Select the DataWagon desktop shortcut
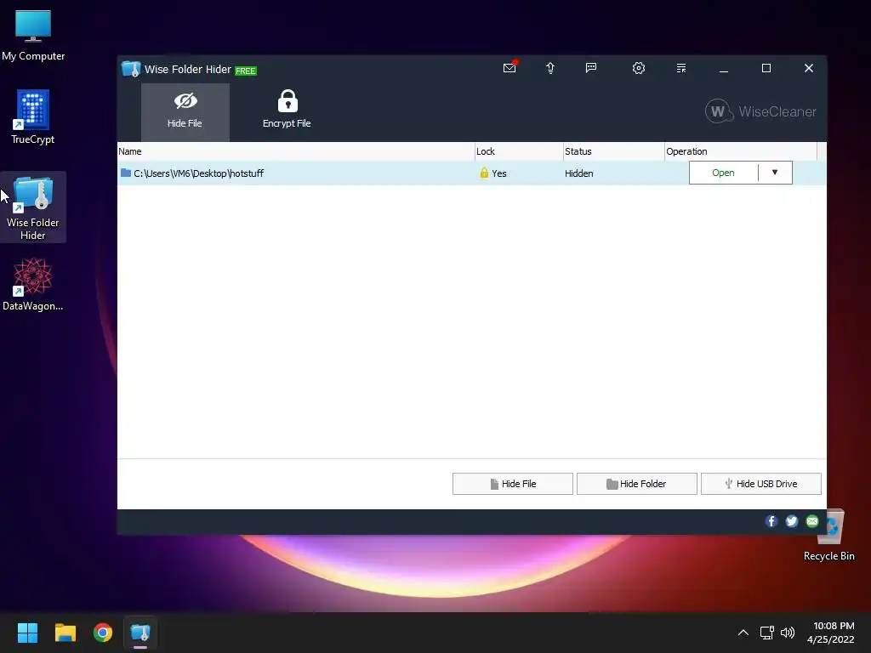Viewport: 871px width, 653px height. (x=33, y=284)
